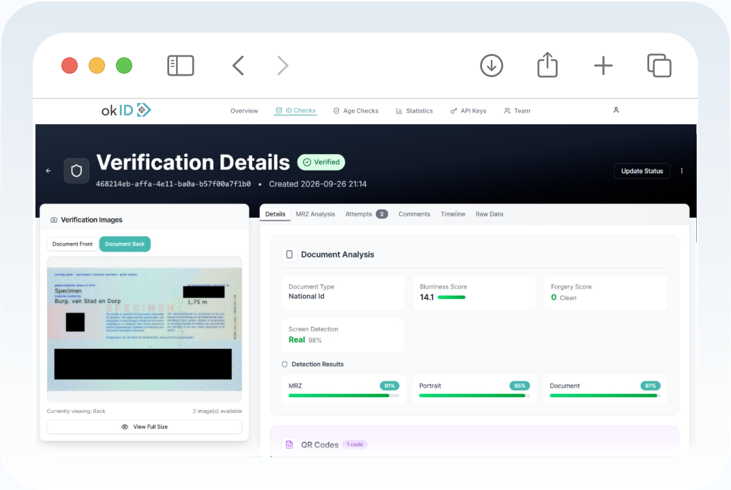
Task: Show the Document Front image
Action: pos(73,244)
